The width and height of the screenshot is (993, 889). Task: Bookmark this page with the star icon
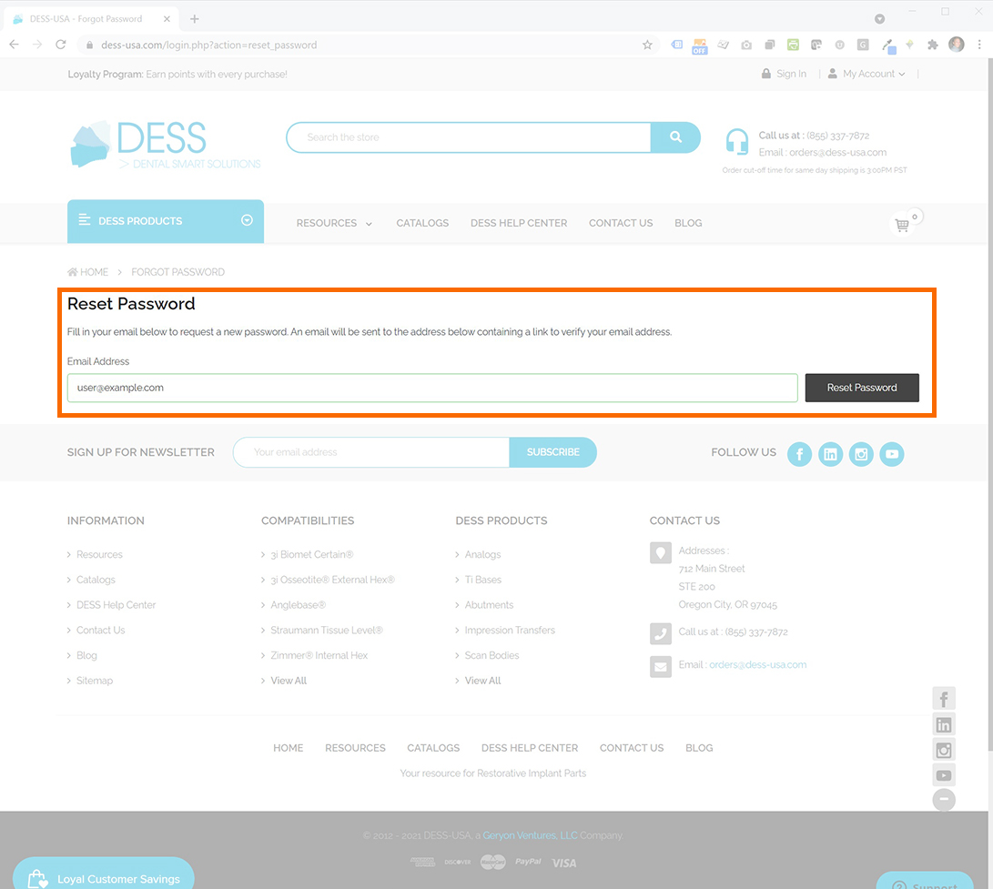(x=647, y=45)
